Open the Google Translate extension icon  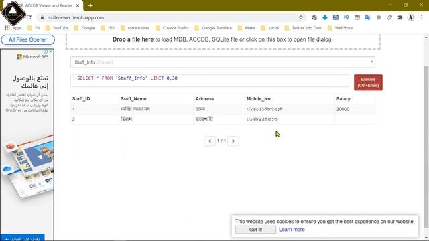pyautogui.click(x=368, y=17)
